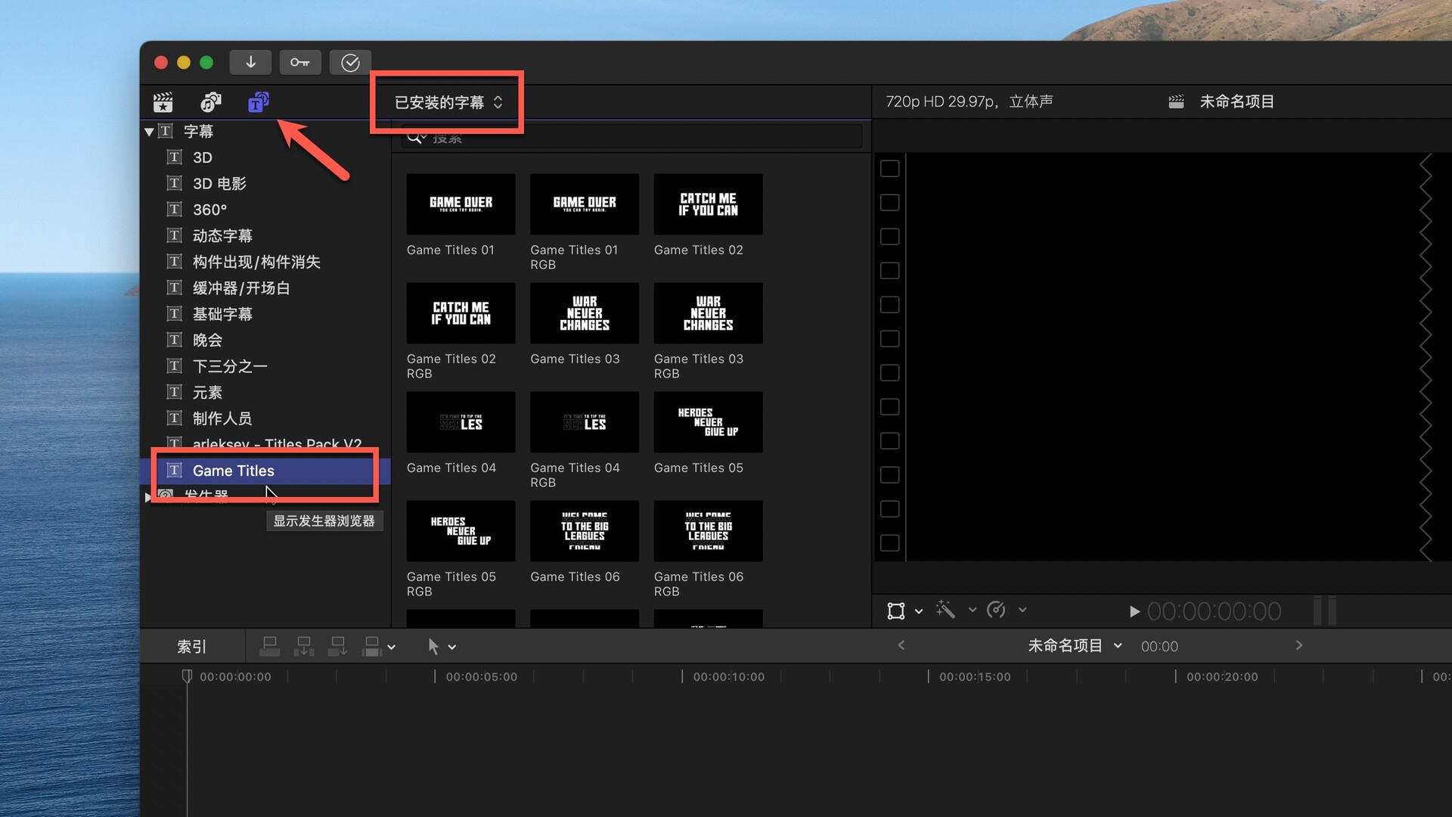Image resolution: width=1452 pixels, height=817 pixels.
Task: Select the Game Titles 02 RGB thumbnail
Action: (x=461, y=313)
